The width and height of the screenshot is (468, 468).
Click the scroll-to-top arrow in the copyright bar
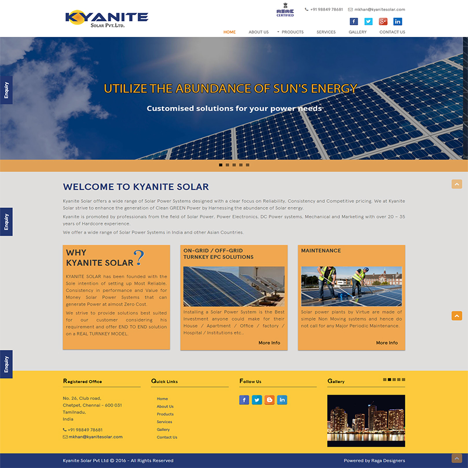457,458
